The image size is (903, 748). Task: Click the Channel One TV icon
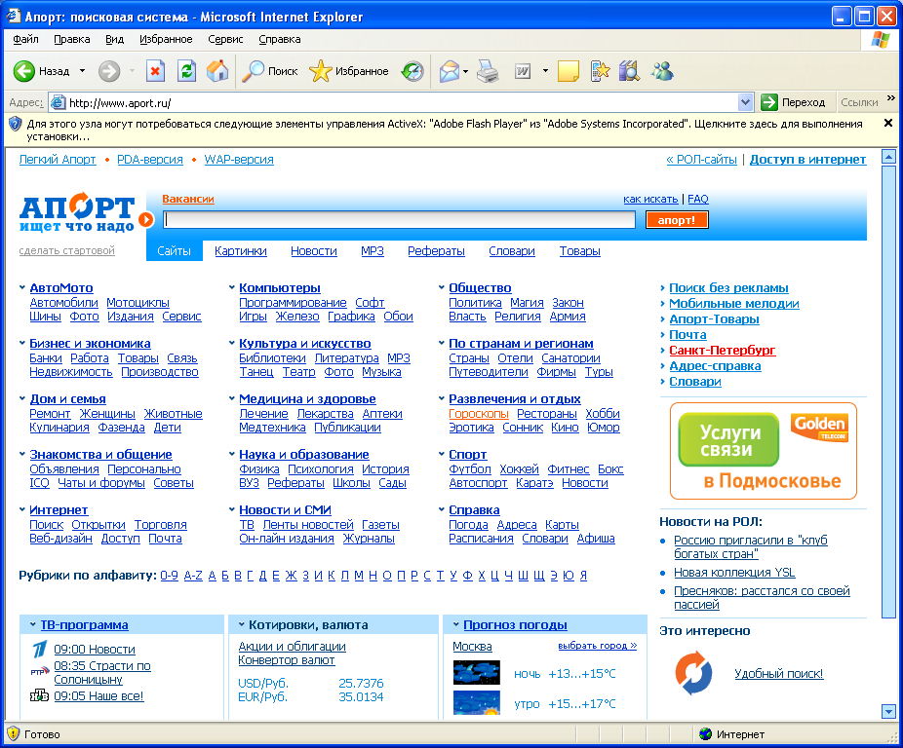pos(40,650)
